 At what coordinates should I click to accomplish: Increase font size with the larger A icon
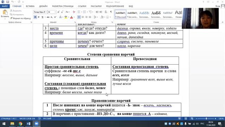click(58, 12)
